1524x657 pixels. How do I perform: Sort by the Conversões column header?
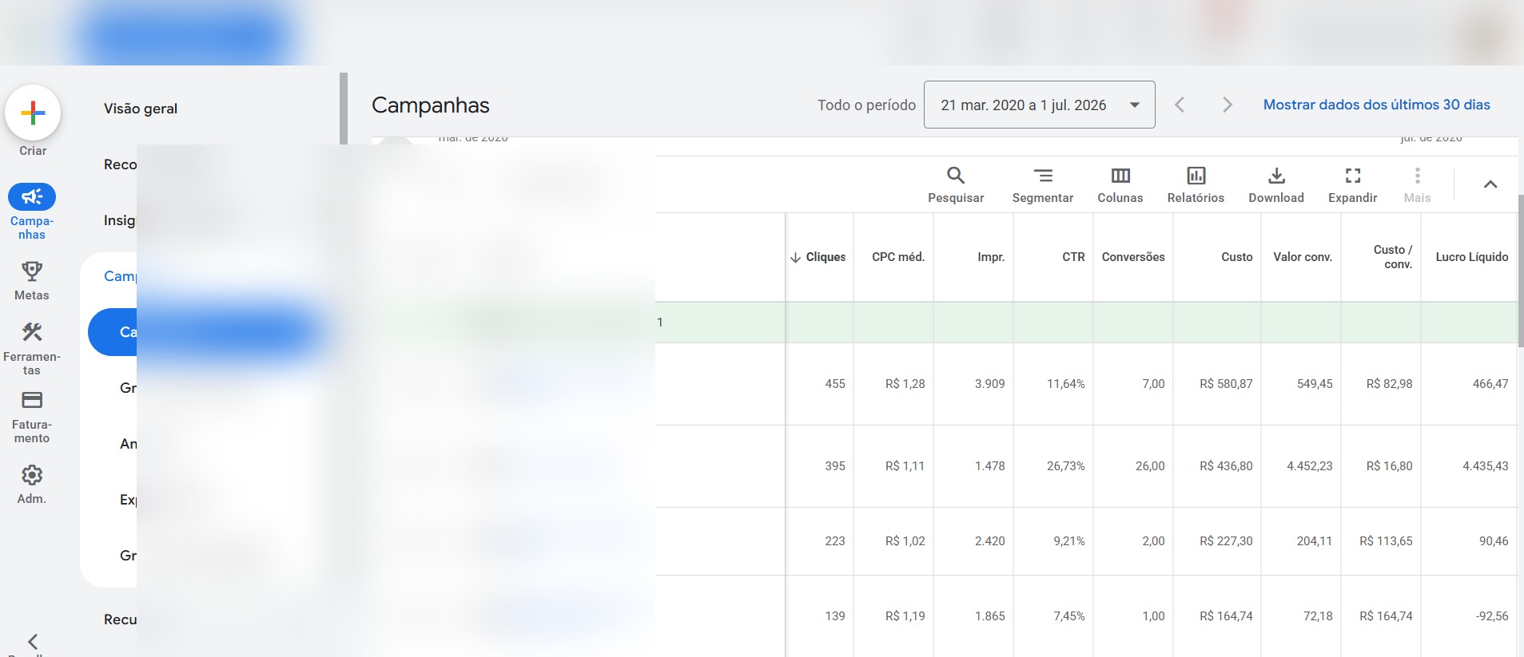(x=1133, y=257)
